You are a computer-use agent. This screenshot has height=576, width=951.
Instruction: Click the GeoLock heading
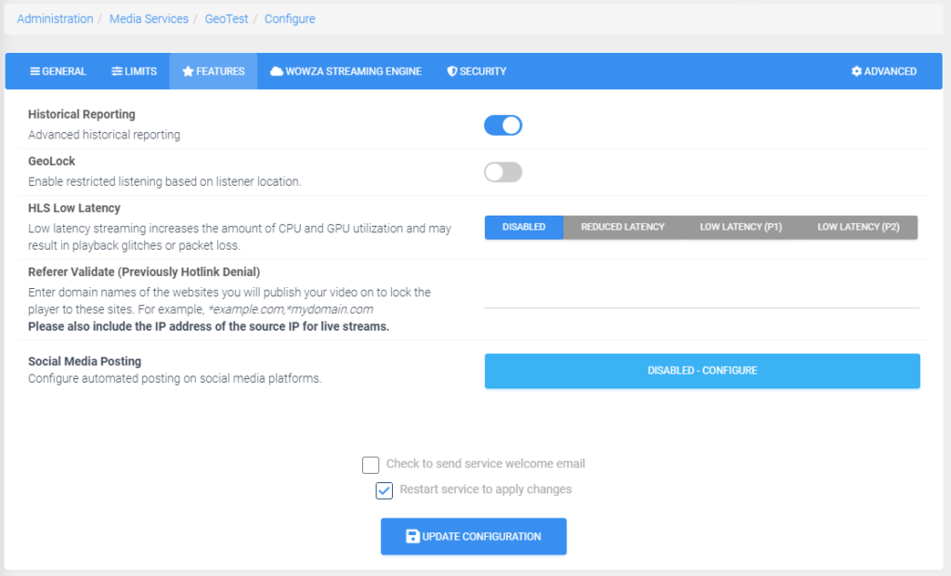(52, 162)
